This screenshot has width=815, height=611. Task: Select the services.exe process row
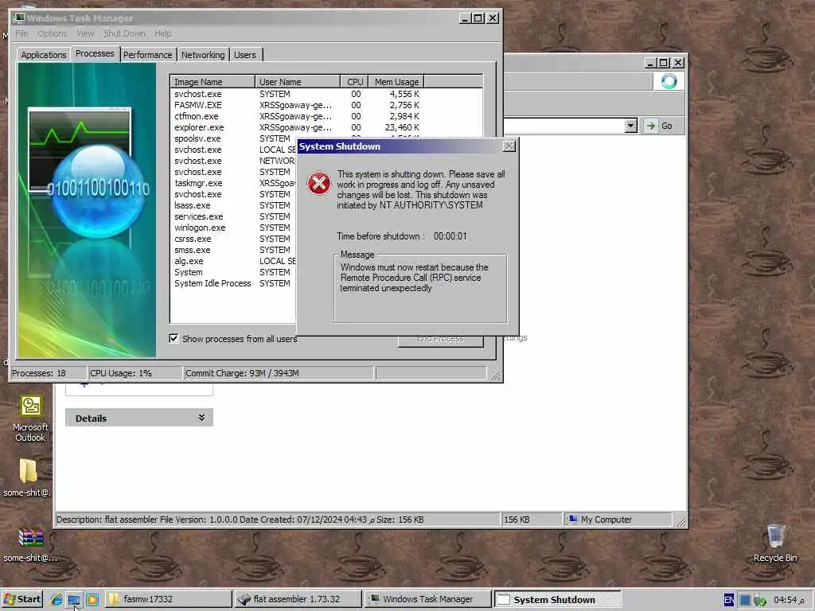[x=234, y=216]
